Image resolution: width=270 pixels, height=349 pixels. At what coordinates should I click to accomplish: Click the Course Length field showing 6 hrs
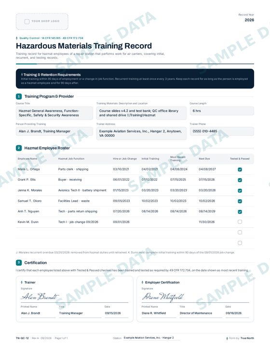(x=222, y=111)
